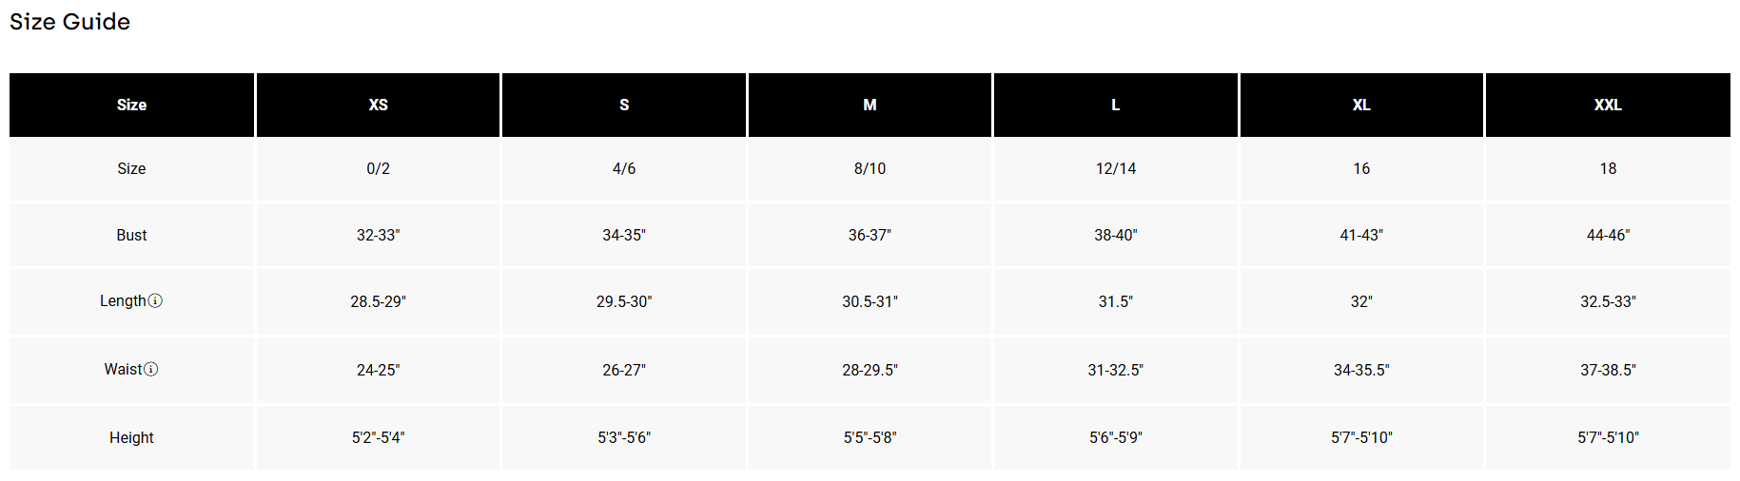
Task: Select the 31-32.5" waist cell
Action: [1116, 371]
